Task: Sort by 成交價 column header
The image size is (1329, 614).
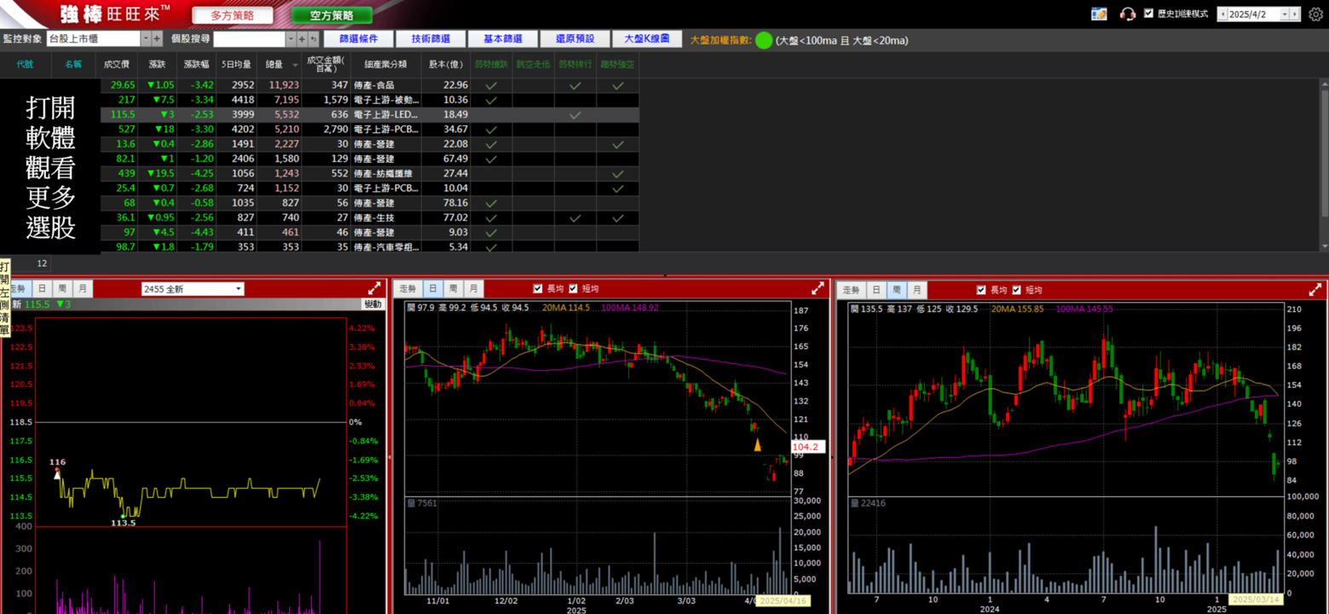Action: click(x=117, y=64)
